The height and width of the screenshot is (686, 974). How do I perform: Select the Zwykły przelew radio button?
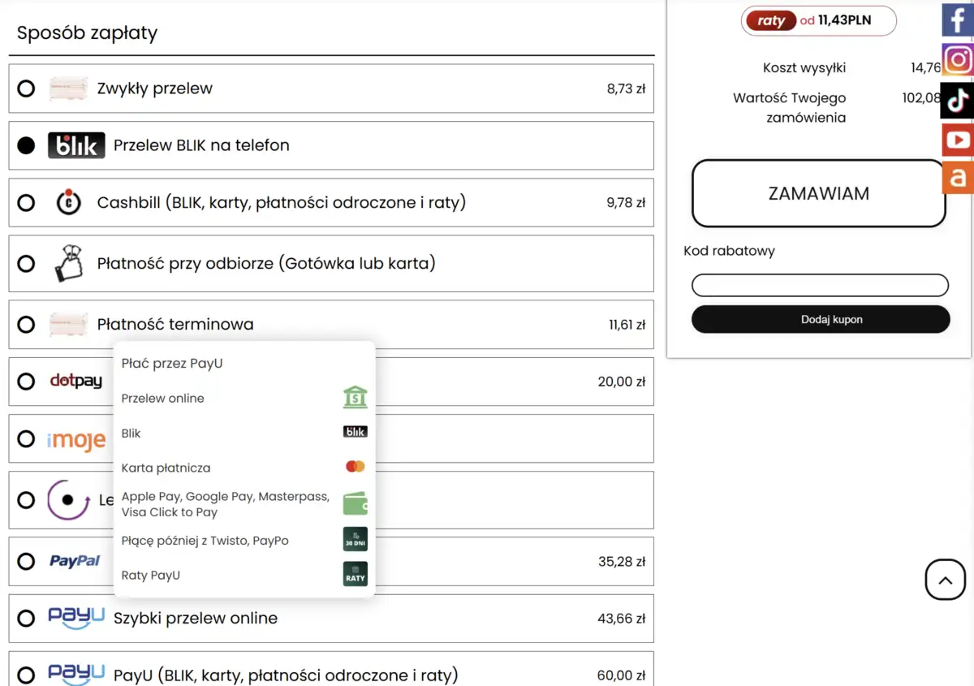pos(26,88)
